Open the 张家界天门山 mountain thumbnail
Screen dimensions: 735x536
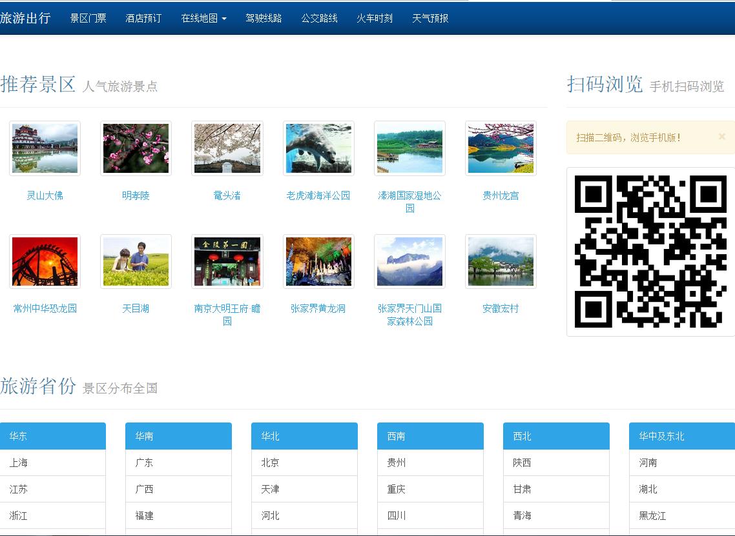(x=409, y=262)
